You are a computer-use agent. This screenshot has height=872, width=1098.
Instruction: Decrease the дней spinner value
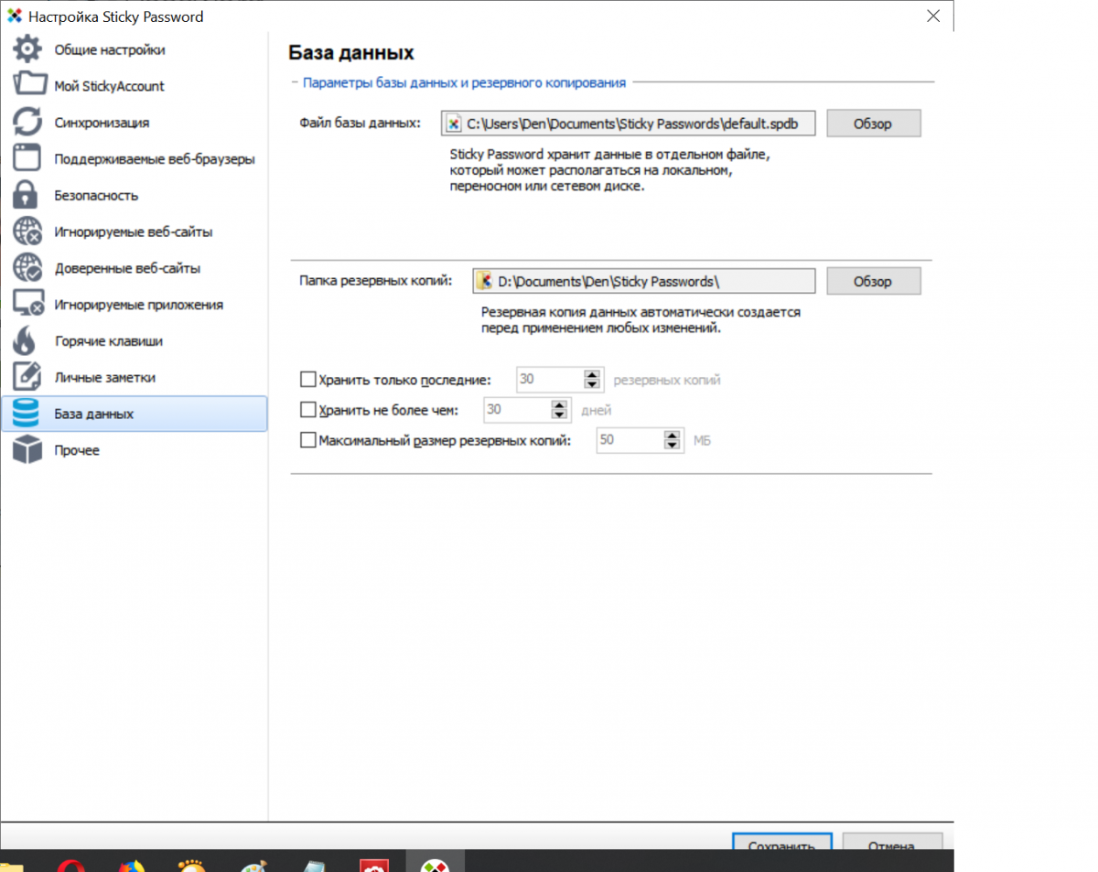point(559,415)
